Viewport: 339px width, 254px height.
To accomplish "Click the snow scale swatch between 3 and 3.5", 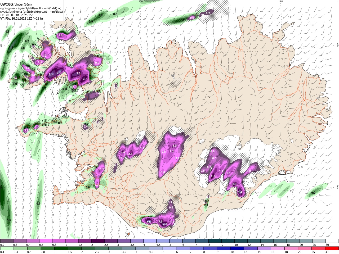I will pyautogui.click(x=124, y=241).
